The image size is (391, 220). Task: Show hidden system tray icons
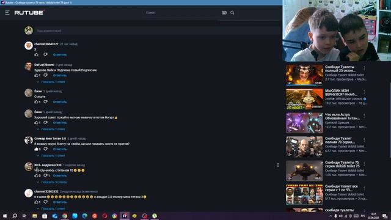click(331, 216)
